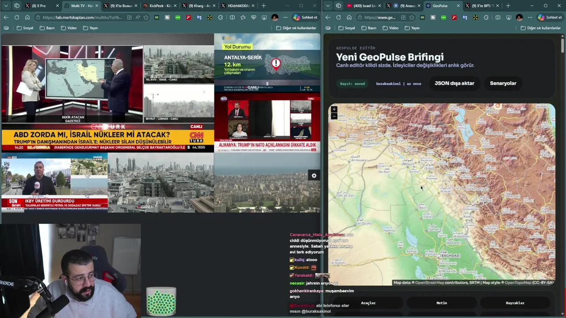Select the Beyrut Lübnan live camera video
Screen dimensions: 566x318
[179, 103]
